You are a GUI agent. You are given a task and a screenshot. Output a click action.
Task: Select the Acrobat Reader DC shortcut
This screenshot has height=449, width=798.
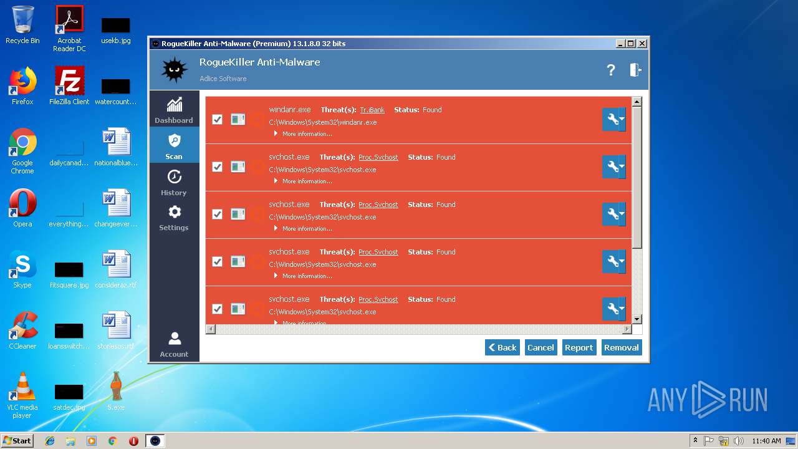pyautogui.click(x=69, y=29)
